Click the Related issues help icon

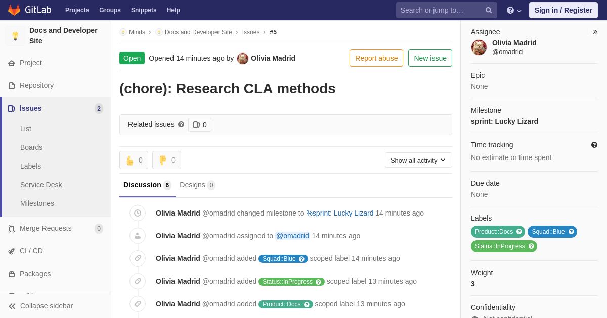click(x=181, y=124)
